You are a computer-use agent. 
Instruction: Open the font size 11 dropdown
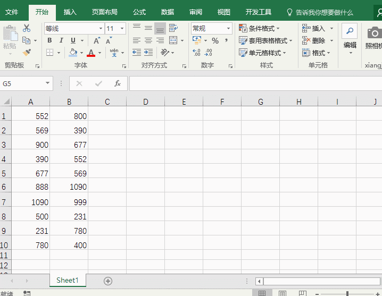click(122, 29)
